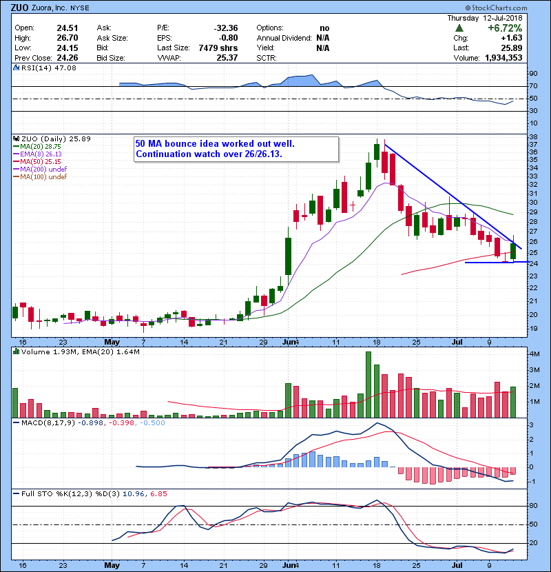
Task: Click the Volume value 1,934,353
Action: (x=503, y=58)
